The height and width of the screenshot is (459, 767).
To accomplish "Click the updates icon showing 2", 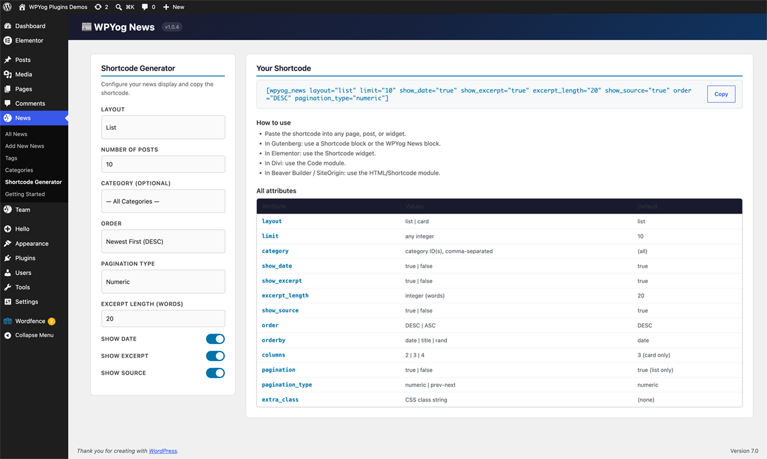I will 98,7.
